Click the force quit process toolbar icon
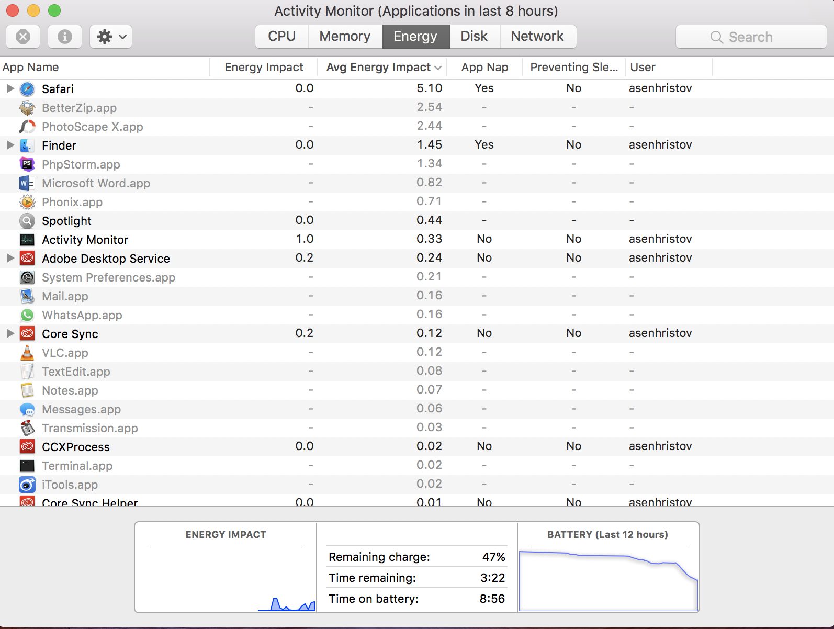The width and height of the screenshot is (834, 629). 23,37
